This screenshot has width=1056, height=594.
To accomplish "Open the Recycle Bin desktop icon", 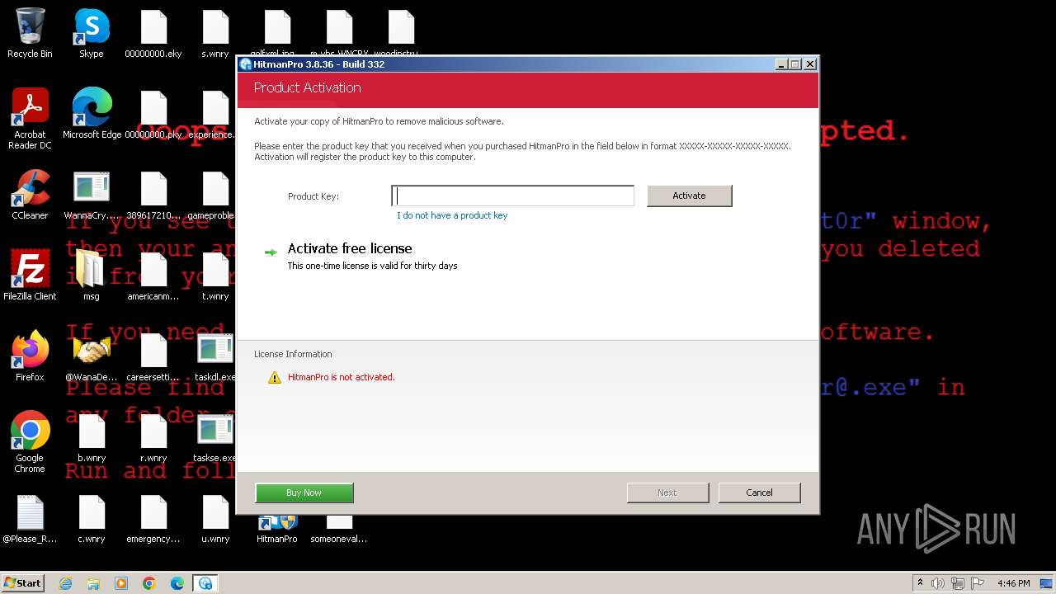I will click(x=30, y=35).
